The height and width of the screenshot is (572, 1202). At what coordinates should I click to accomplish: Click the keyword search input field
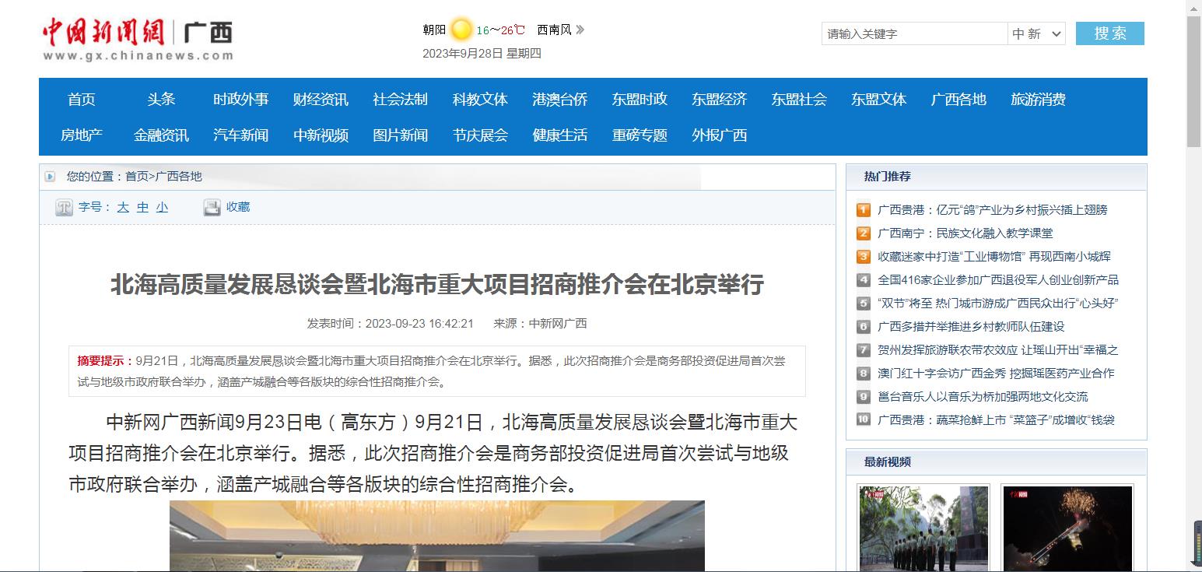pyautogui.click(x=914, y=33)
